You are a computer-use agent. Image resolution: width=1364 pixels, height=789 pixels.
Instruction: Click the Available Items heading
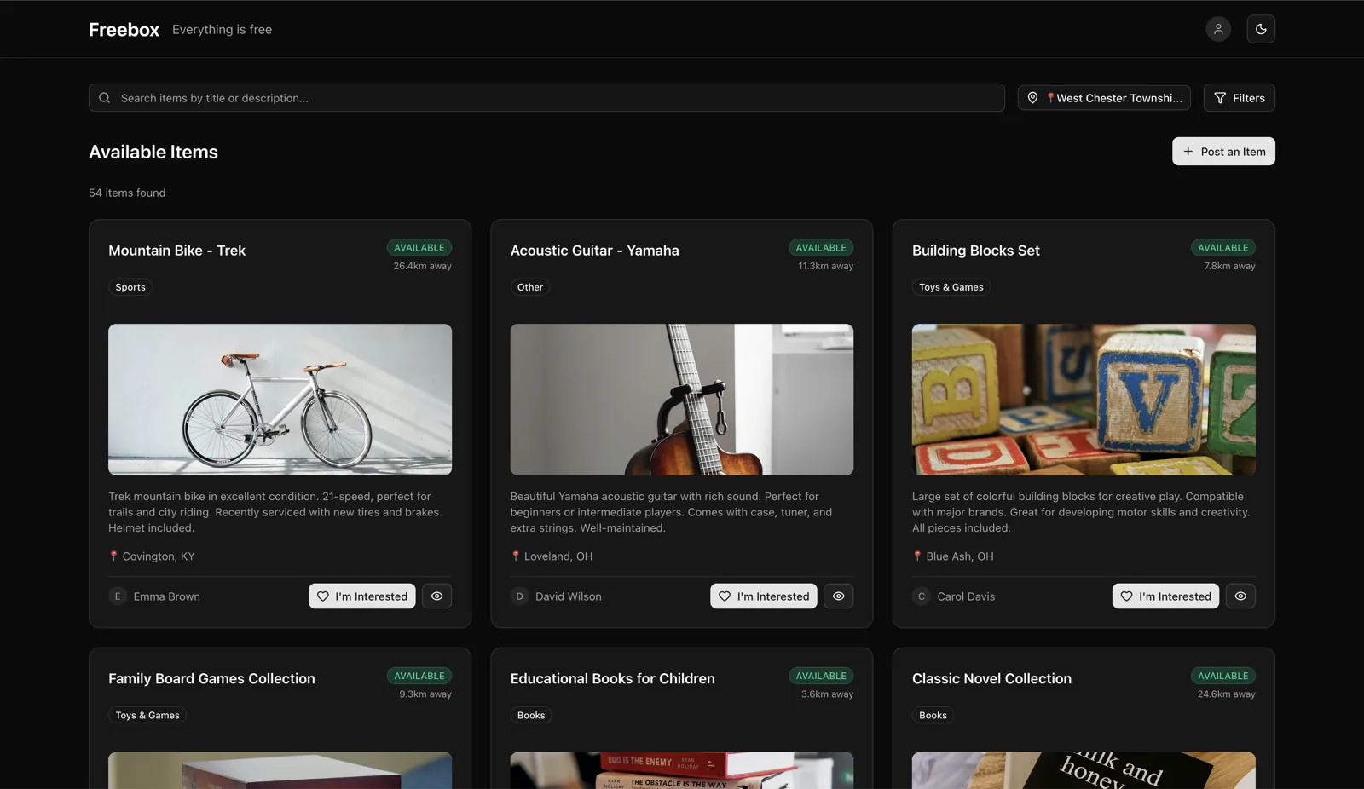pos(153,153)
